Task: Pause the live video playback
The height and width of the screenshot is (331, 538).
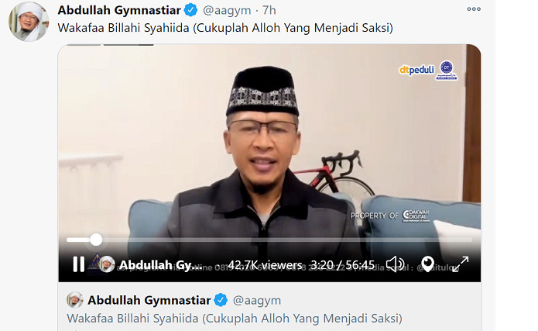Action: click(79, 264)
